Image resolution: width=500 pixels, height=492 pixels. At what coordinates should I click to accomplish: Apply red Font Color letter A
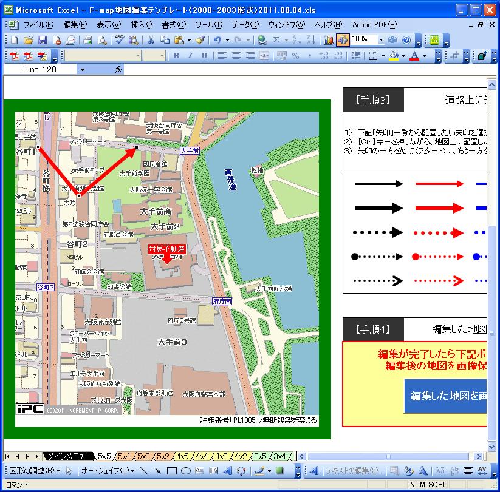point(414,56)
